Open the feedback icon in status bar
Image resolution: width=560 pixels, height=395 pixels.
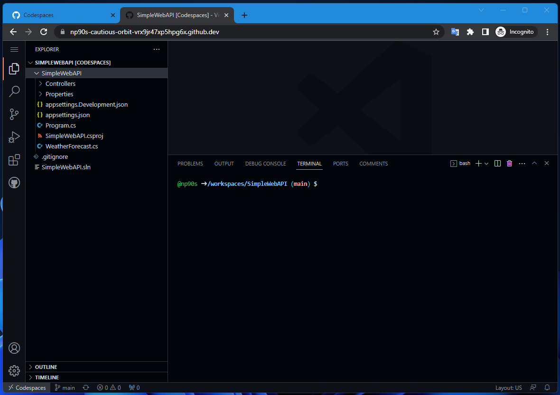click(x=533, y=387)
